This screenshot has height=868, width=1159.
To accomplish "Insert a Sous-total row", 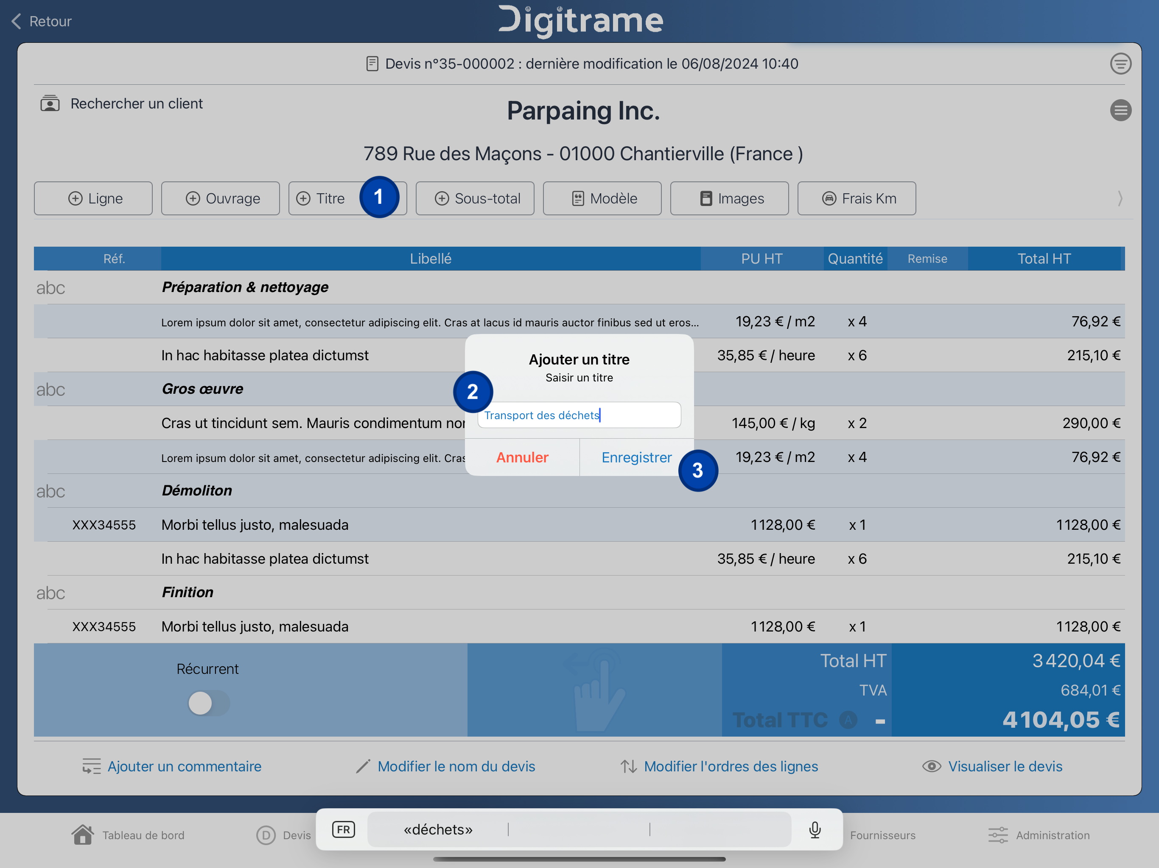I will click(x=475, y=198).
